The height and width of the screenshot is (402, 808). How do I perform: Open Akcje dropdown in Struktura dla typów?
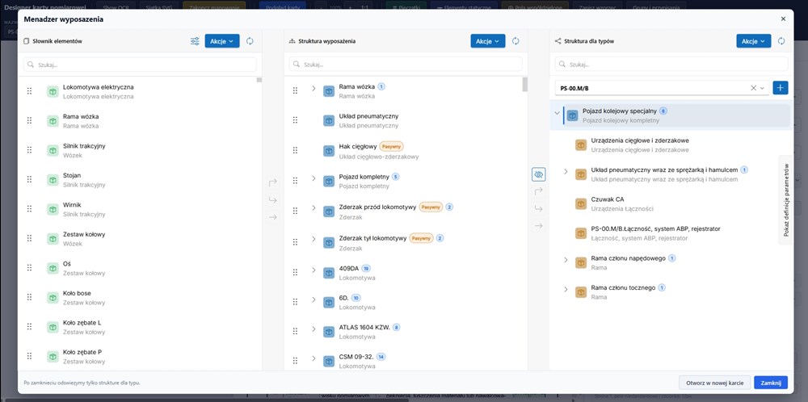pos(753,41)
